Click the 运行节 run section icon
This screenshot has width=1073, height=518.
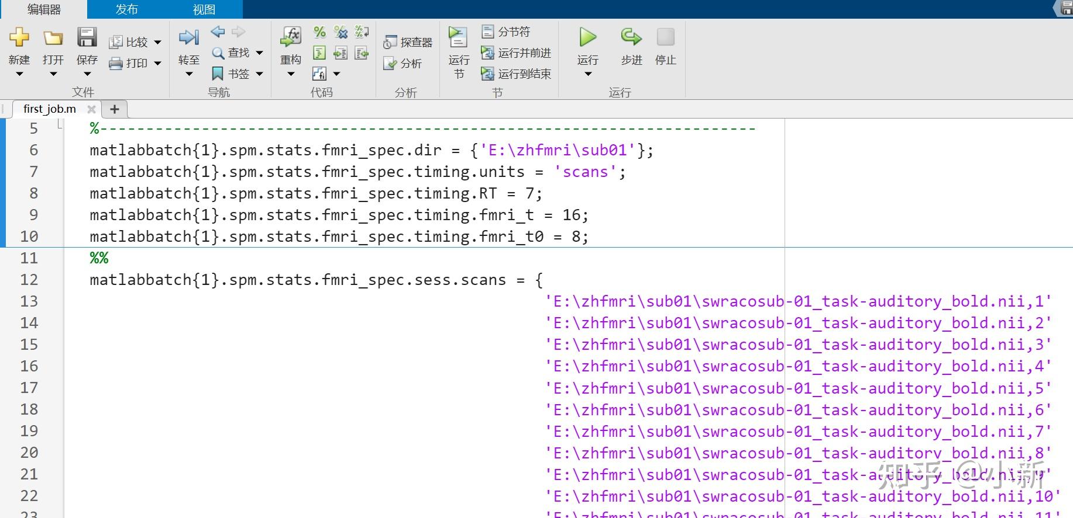(x=458, y=37)
